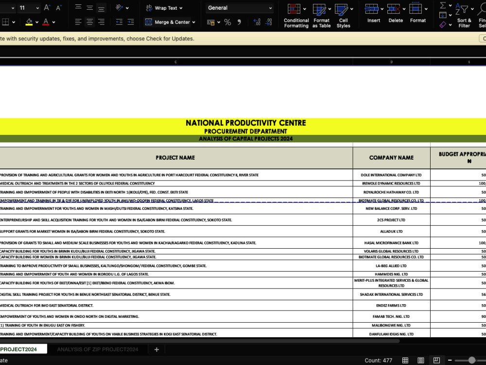The width and height of the screenshot is (486, 365).
Task: Expand the Format dropdown arrow
Action: [x=426, y=9]
